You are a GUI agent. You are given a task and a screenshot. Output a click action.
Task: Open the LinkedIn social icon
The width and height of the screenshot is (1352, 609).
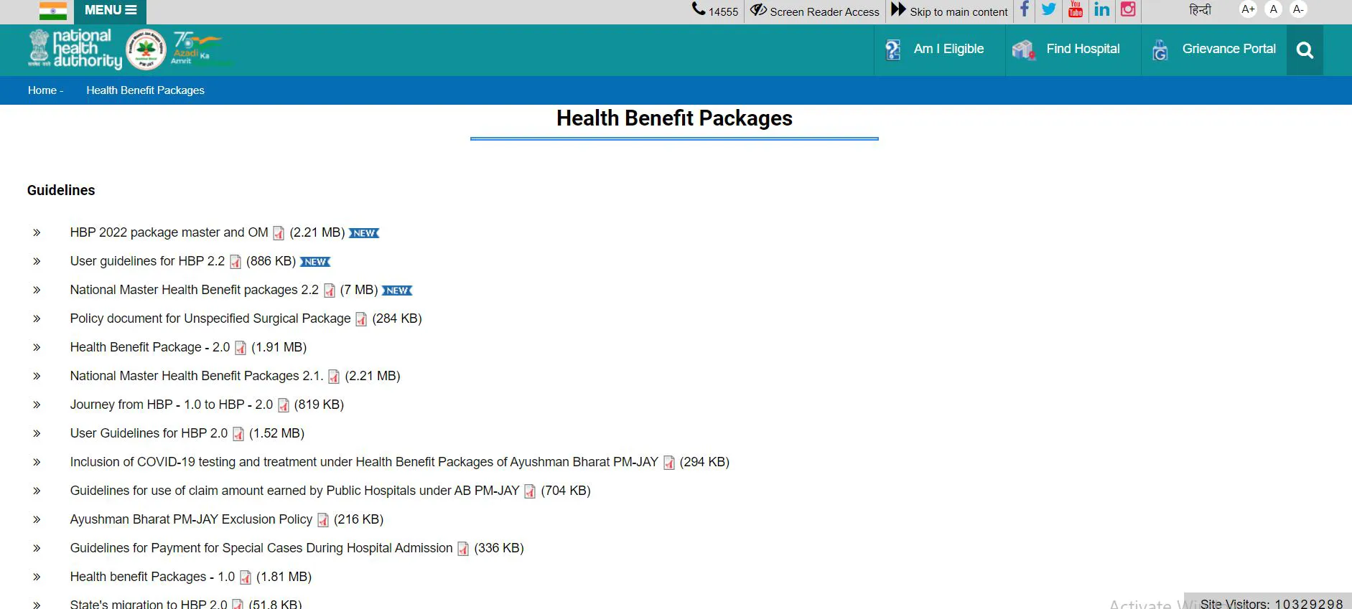pos(1101,10)
